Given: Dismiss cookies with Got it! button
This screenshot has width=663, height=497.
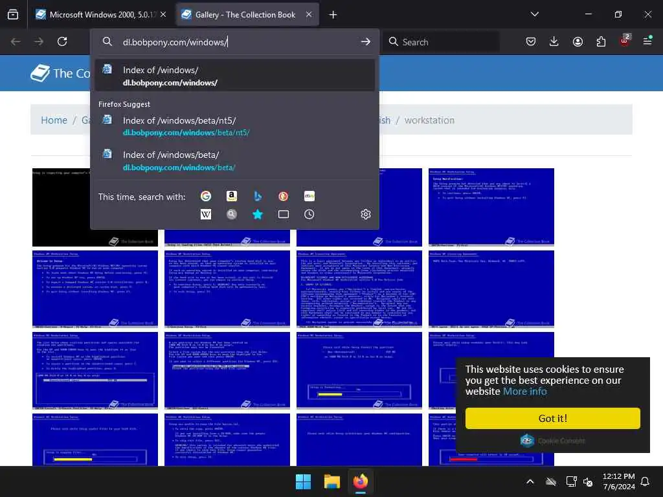Looking at the screenshot, I should (553, 419).
